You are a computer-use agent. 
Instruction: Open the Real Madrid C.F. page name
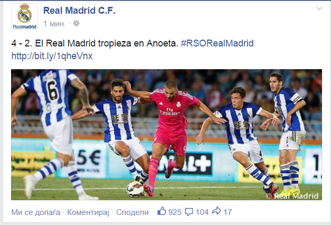point(79,11)
